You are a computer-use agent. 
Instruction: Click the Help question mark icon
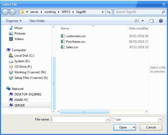161,21
